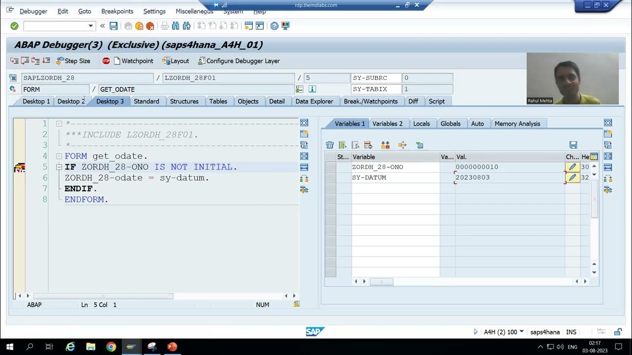
Task: Click the change pencil for SY-DATUM
Action: tap(572, 177)
